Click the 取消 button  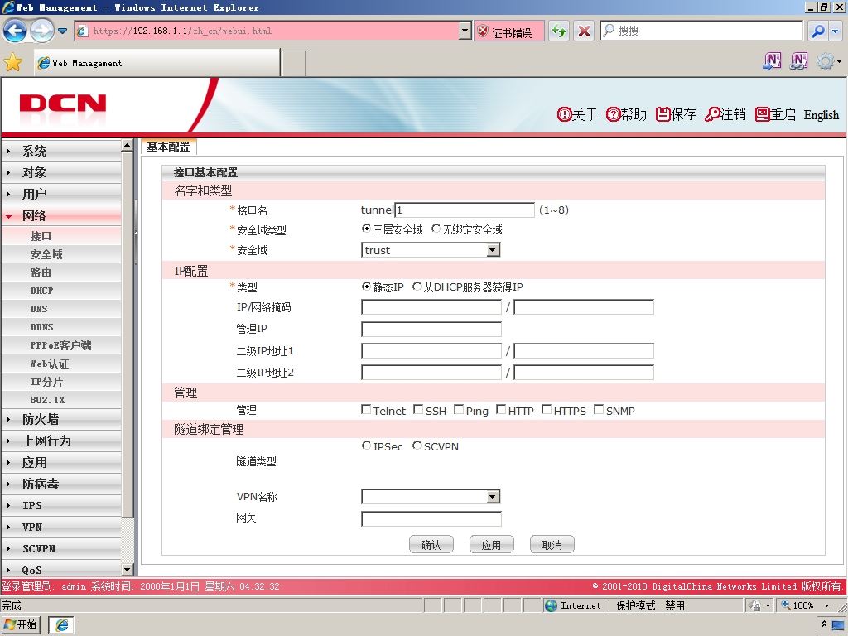552,545
